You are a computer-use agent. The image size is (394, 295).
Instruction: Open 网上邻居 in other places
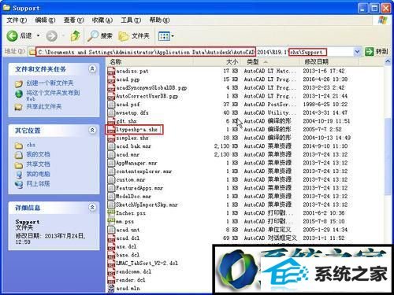38,184
